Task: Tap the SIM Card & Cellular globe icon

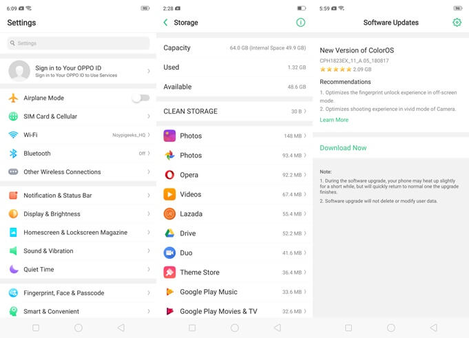Action: [x=13, y=116]
